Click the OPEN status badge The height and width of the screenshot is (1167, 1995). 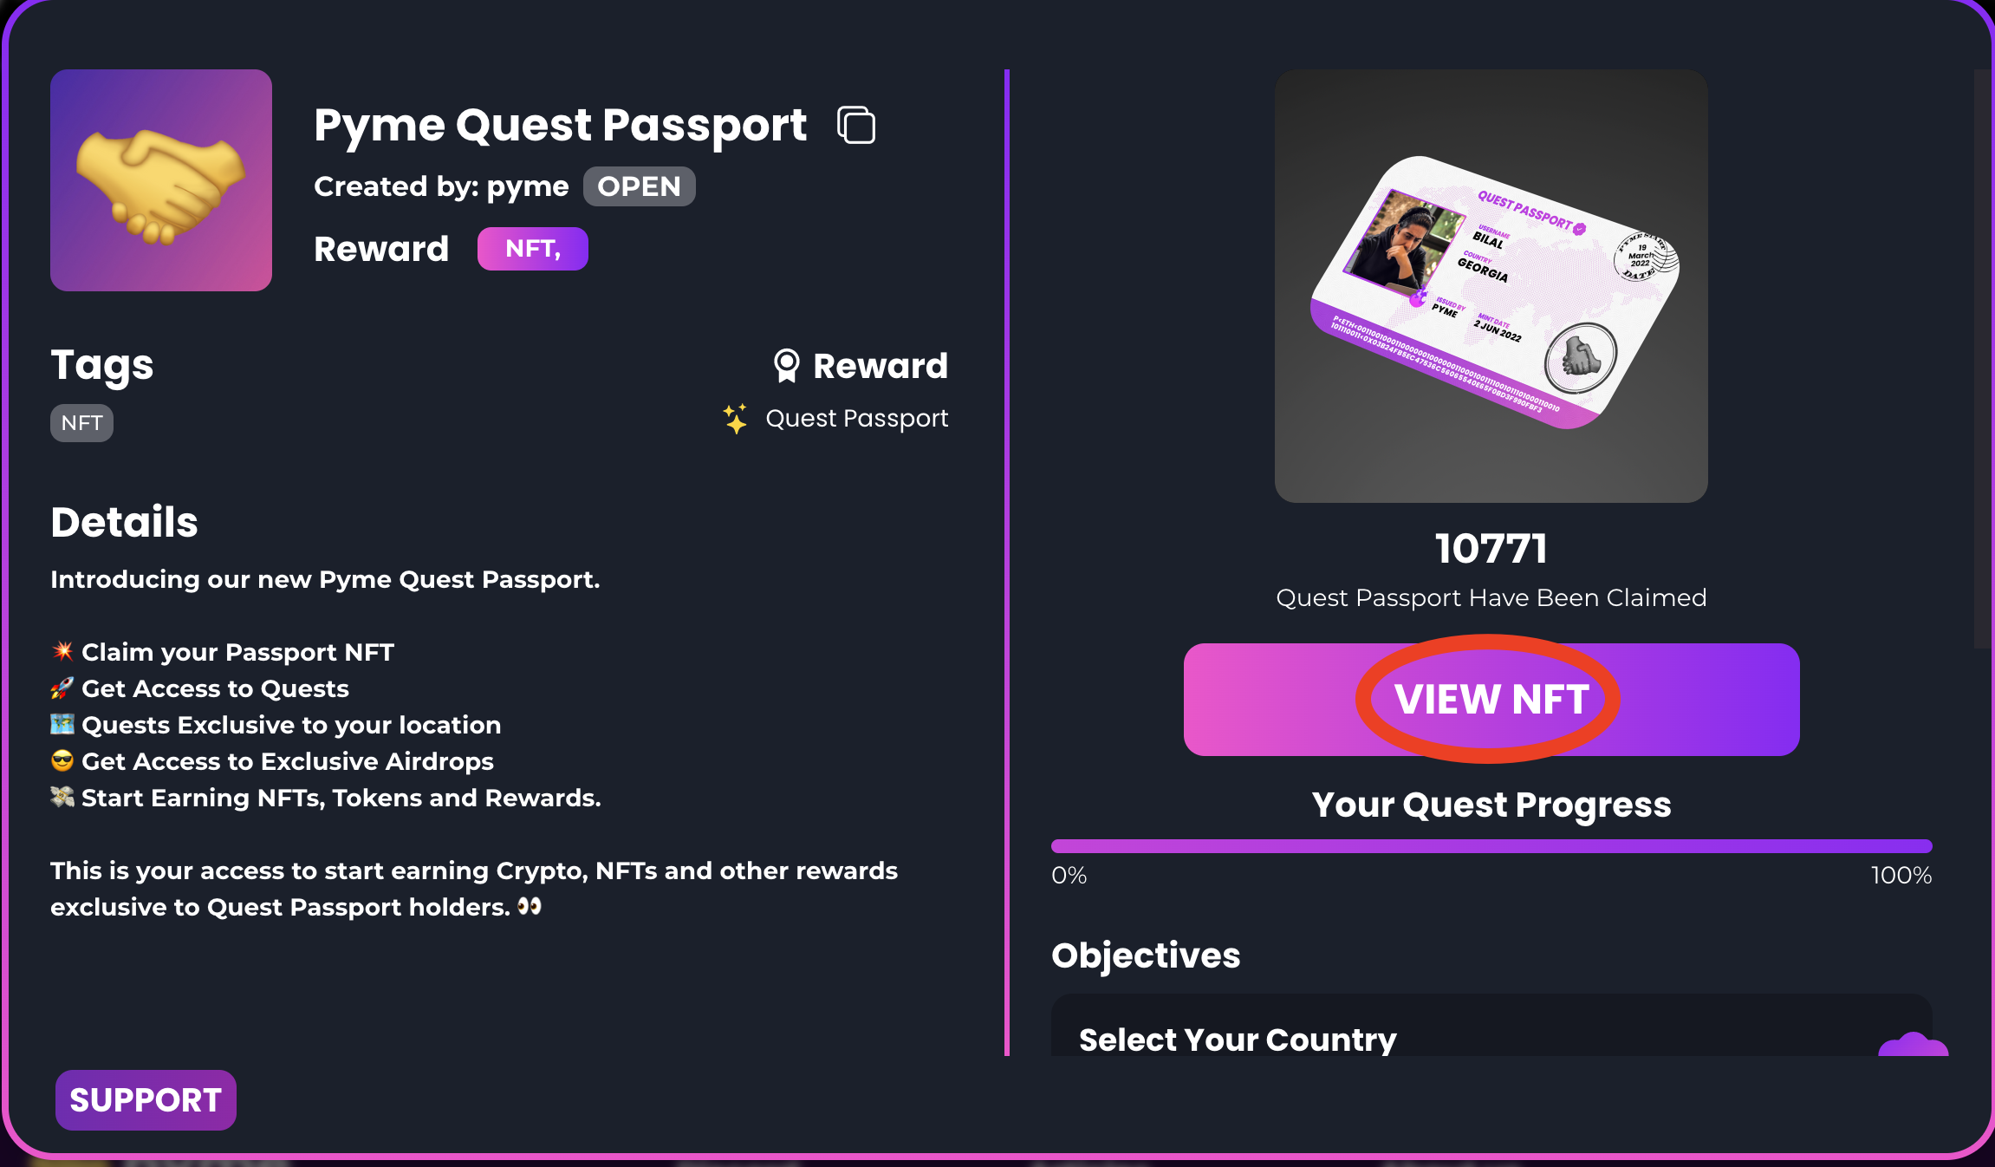(639, 186)
